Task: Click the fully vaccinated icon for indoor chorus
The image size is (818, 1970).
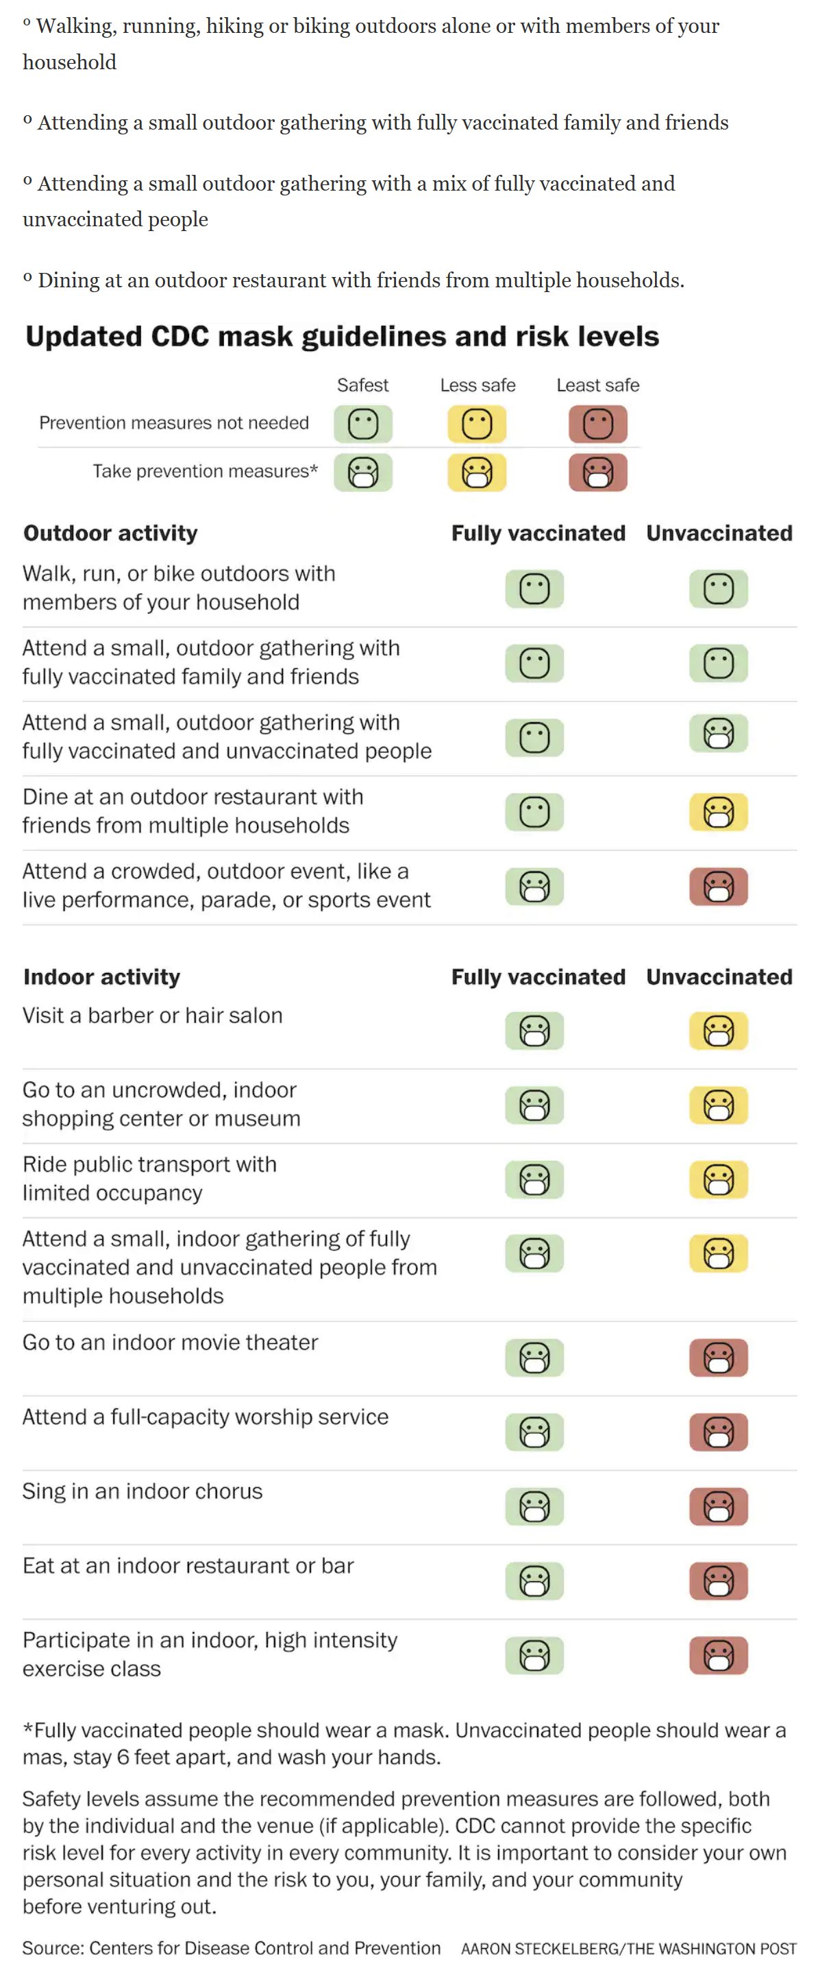Action: (534, 1506)
